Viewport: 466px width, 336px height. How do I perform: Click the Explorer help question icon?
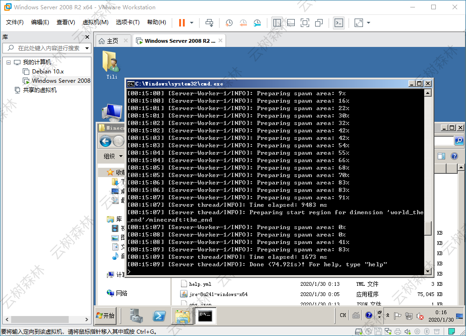click(454, 156)
